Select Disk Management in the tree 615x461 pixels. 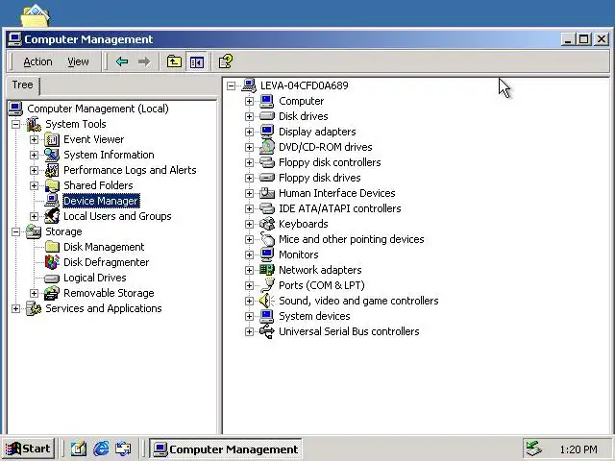pyautogui.click(x=104, y=247)
